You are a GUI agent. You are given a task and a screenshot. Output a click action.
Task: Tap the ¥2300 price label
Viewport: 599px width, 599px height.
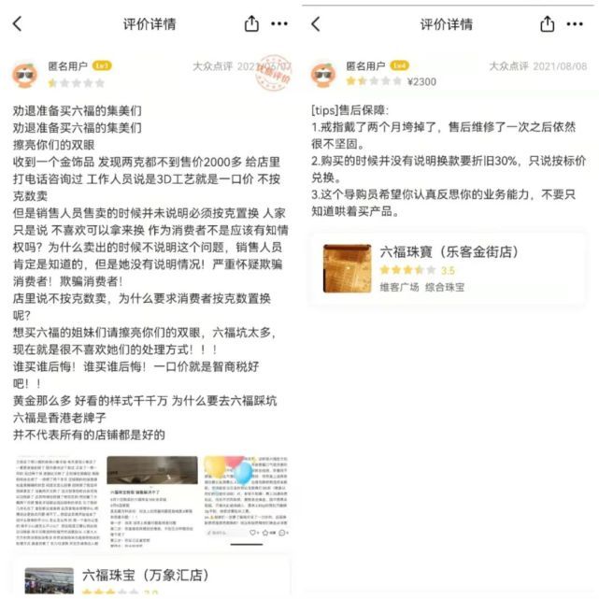(x=421, y=81)
